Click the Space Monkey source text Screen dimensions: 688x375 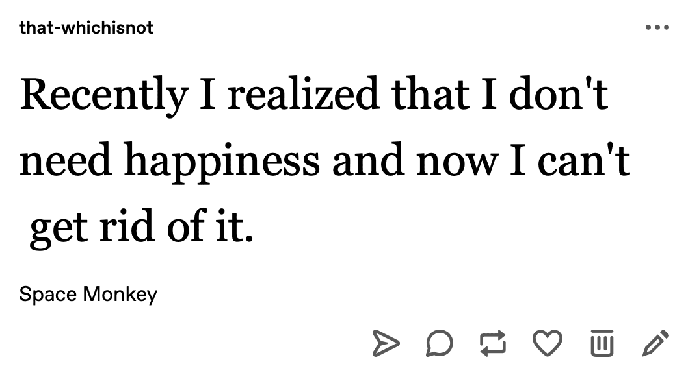(x=88, y=294)
